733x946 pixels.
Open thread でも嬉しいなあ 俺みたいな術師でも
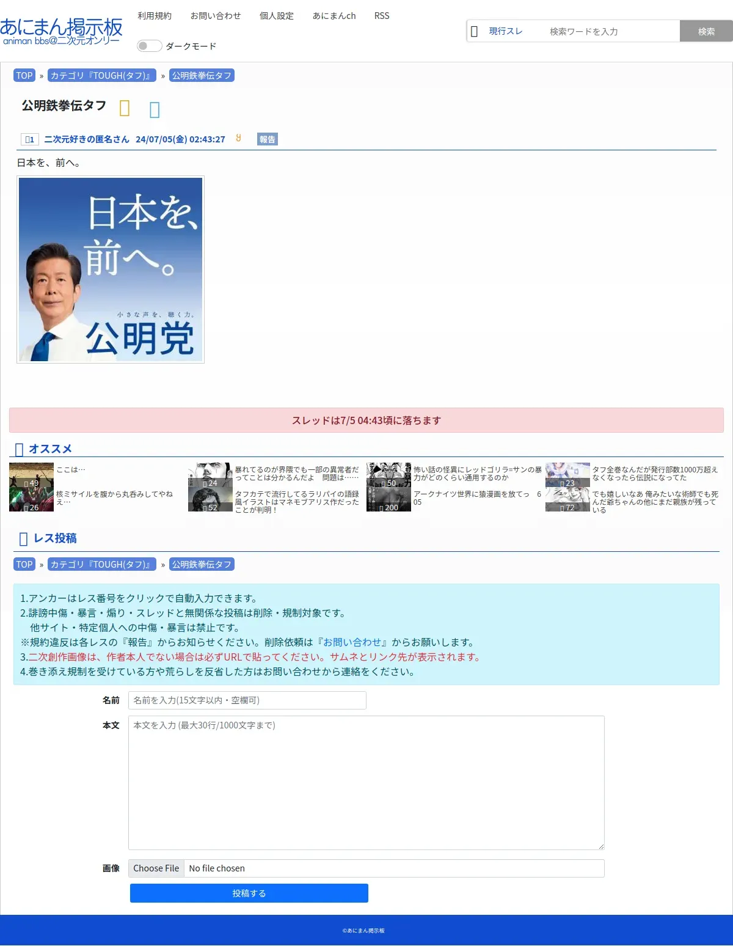655,502
